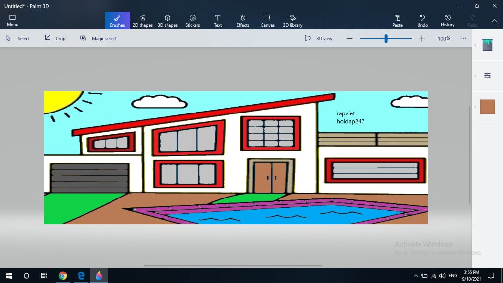Image resolution: width=503 pixels, height=283 pixels.
Task: Open Task View in the taskbar
Action: click(x=44, y=276)
